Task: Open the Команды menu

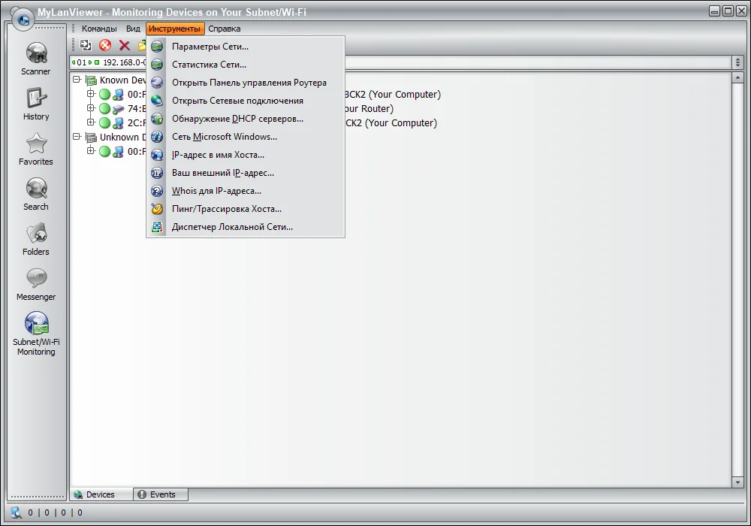Action: click(99, 29)
